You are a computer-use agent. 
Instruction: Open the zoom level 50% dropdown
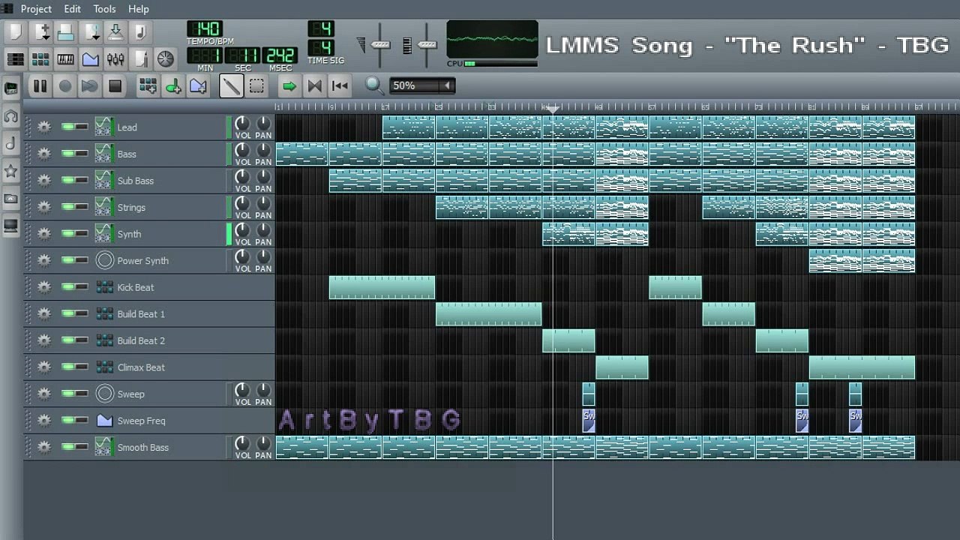tap(423, 86)
